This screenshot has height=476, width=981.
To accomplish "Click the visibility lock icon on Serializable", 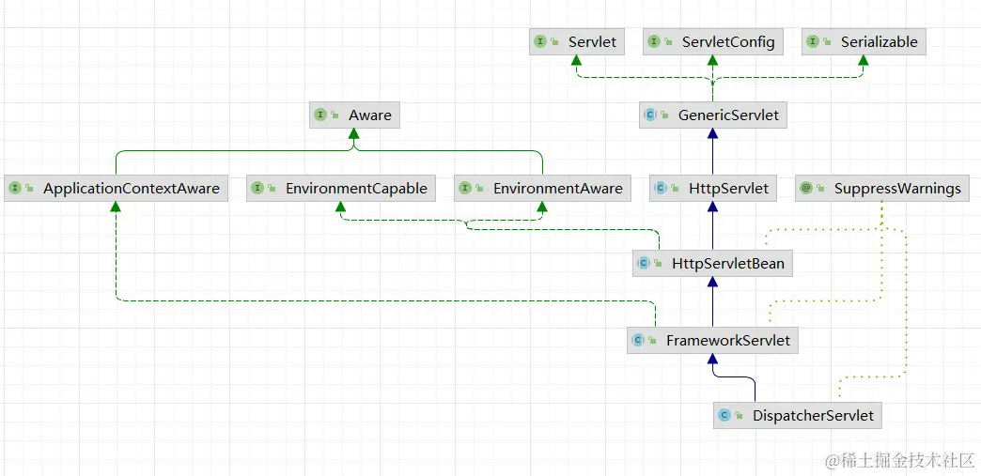I will point(828,42).
